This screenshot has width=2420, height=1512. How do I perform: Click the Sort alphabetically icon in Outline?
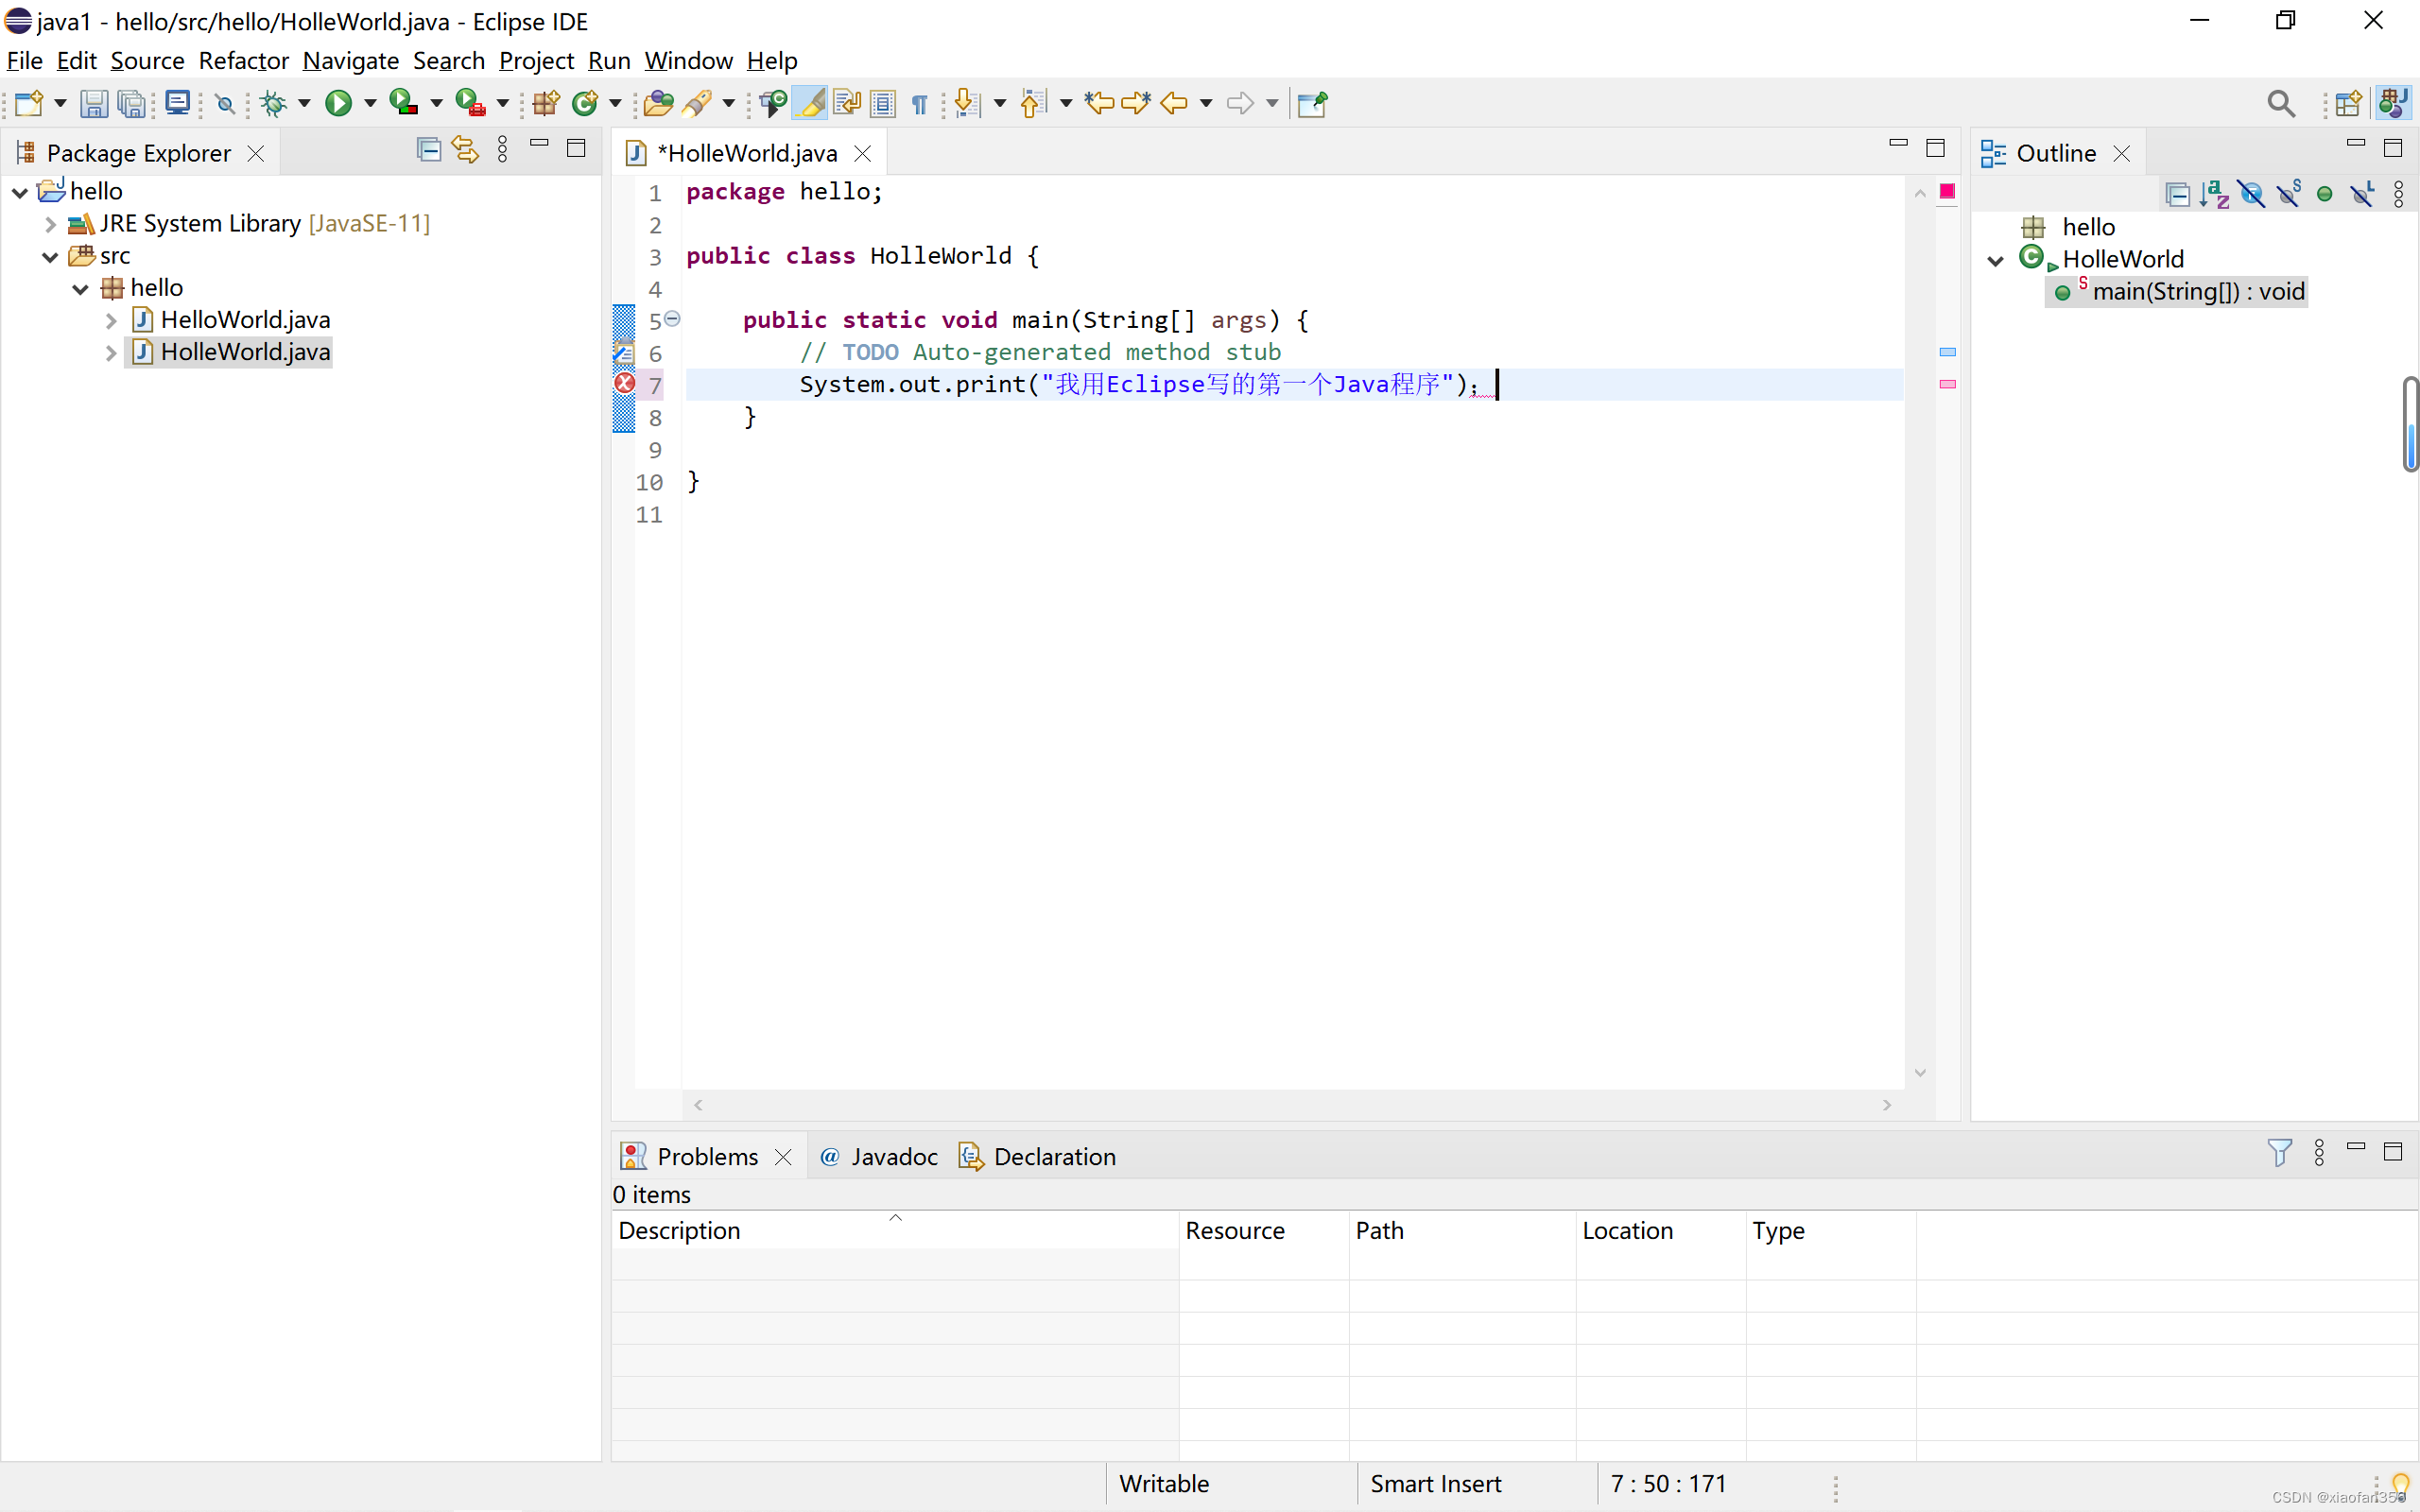(x=2214, y=194)
